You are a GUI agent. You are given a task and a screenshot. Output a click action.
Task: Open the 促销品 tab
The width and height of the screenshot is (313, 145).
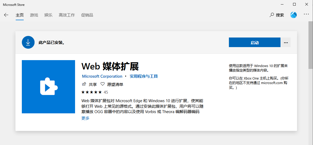[87, 15]
